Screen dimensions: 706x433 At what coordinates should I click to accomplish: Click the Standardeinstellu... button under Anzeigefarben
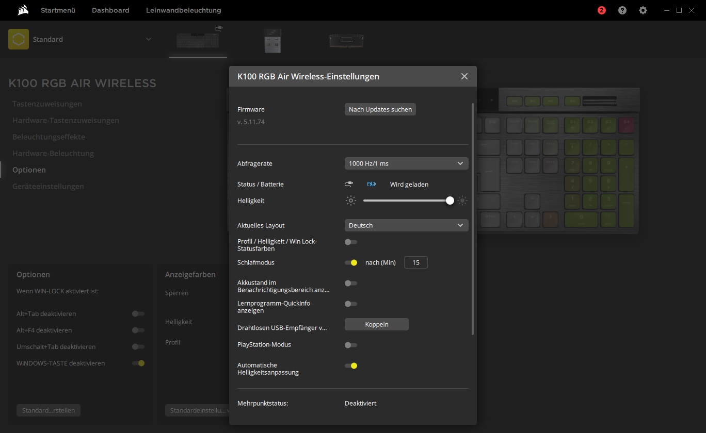click(197, 410)
